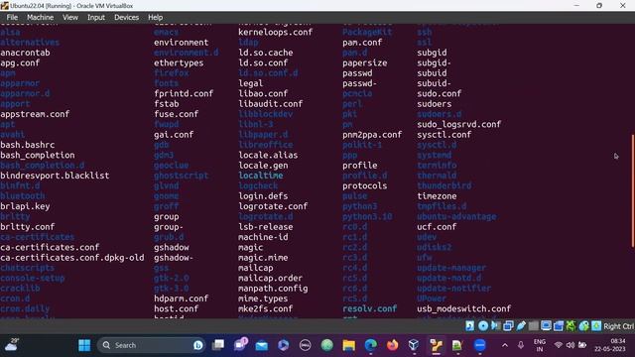Click the pnm2ppa.conf entry
The height and width of the screenshot is (357, 635).
click(372, 135)
